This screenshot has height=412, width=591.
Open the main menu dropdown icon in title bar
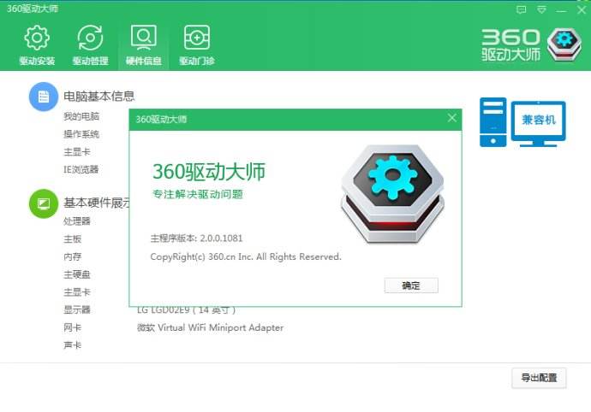[541, 9]
